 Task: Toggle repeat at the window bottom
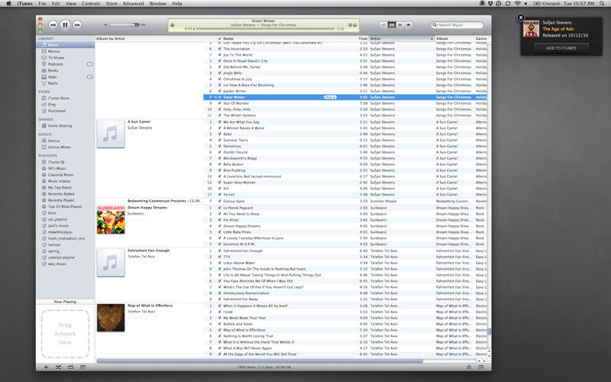pyautogui.click(x=70, y=367)
